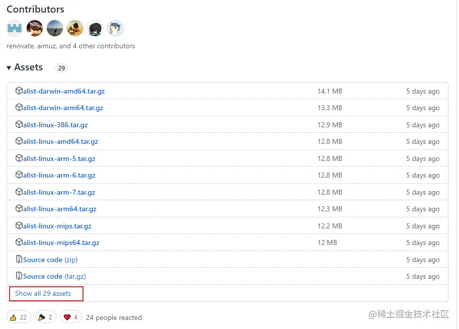Viewport: 459px width, 329px height.
Task: Download Source code (tar.gz)
Action: click(x=54, y=276)
